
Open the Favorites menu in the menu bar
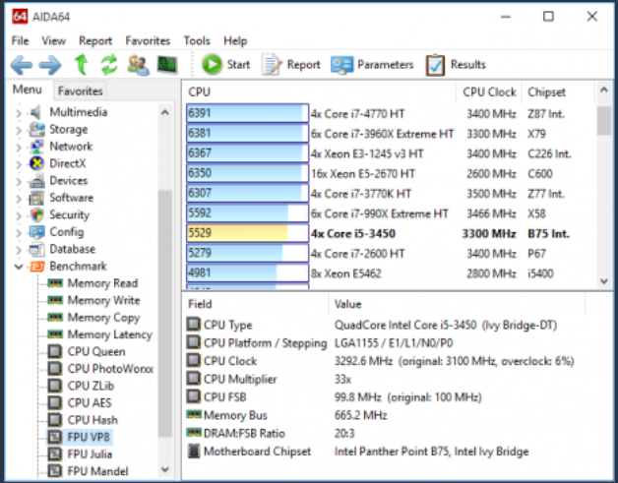[148, 40]
